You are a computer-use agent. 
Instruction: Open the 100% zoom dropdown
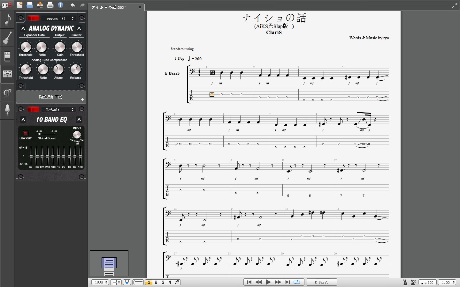100,282
